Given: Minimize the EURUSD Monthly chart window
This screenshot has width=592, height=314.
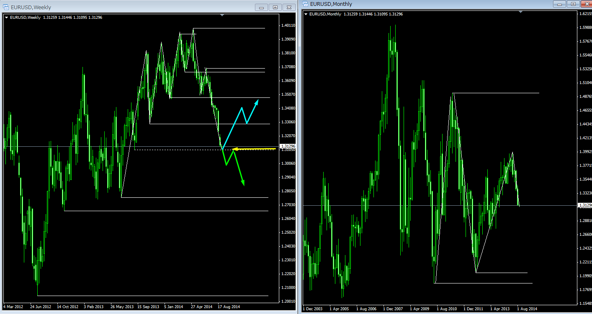Looking at the screenshot, I should (559, 4).
